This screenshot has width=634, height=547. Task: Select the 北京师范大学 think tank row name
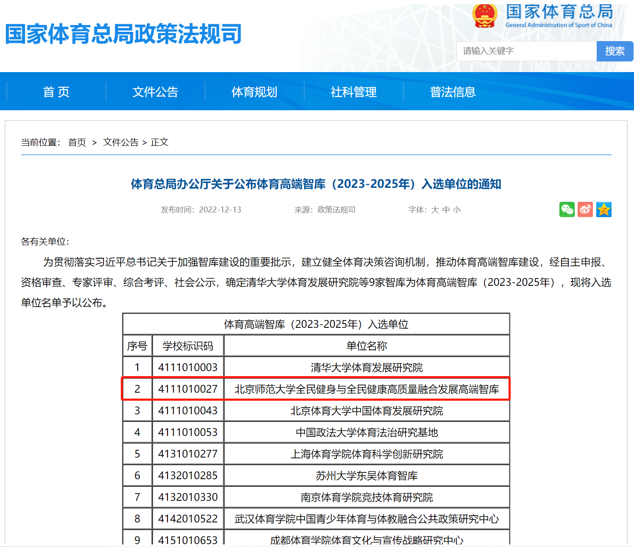click(367, 389)
